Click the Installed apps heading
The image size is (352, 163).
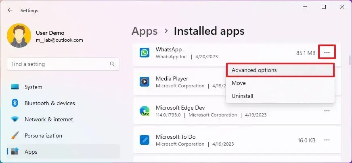click(x=209, y=31)
